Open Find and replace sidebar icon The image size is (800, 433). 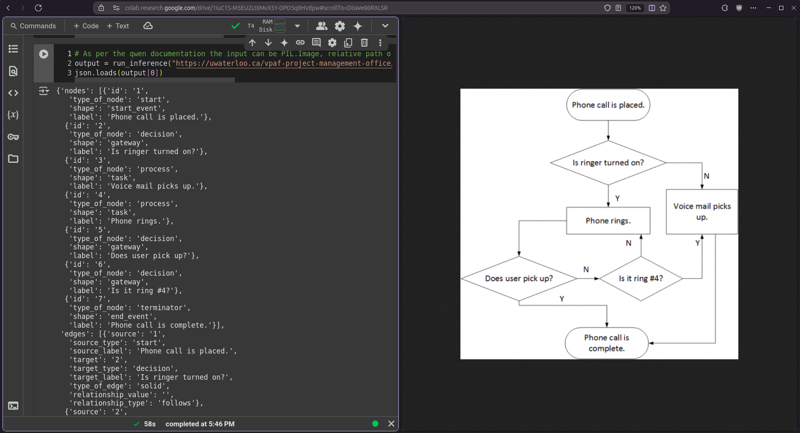[x=13, y=71]
